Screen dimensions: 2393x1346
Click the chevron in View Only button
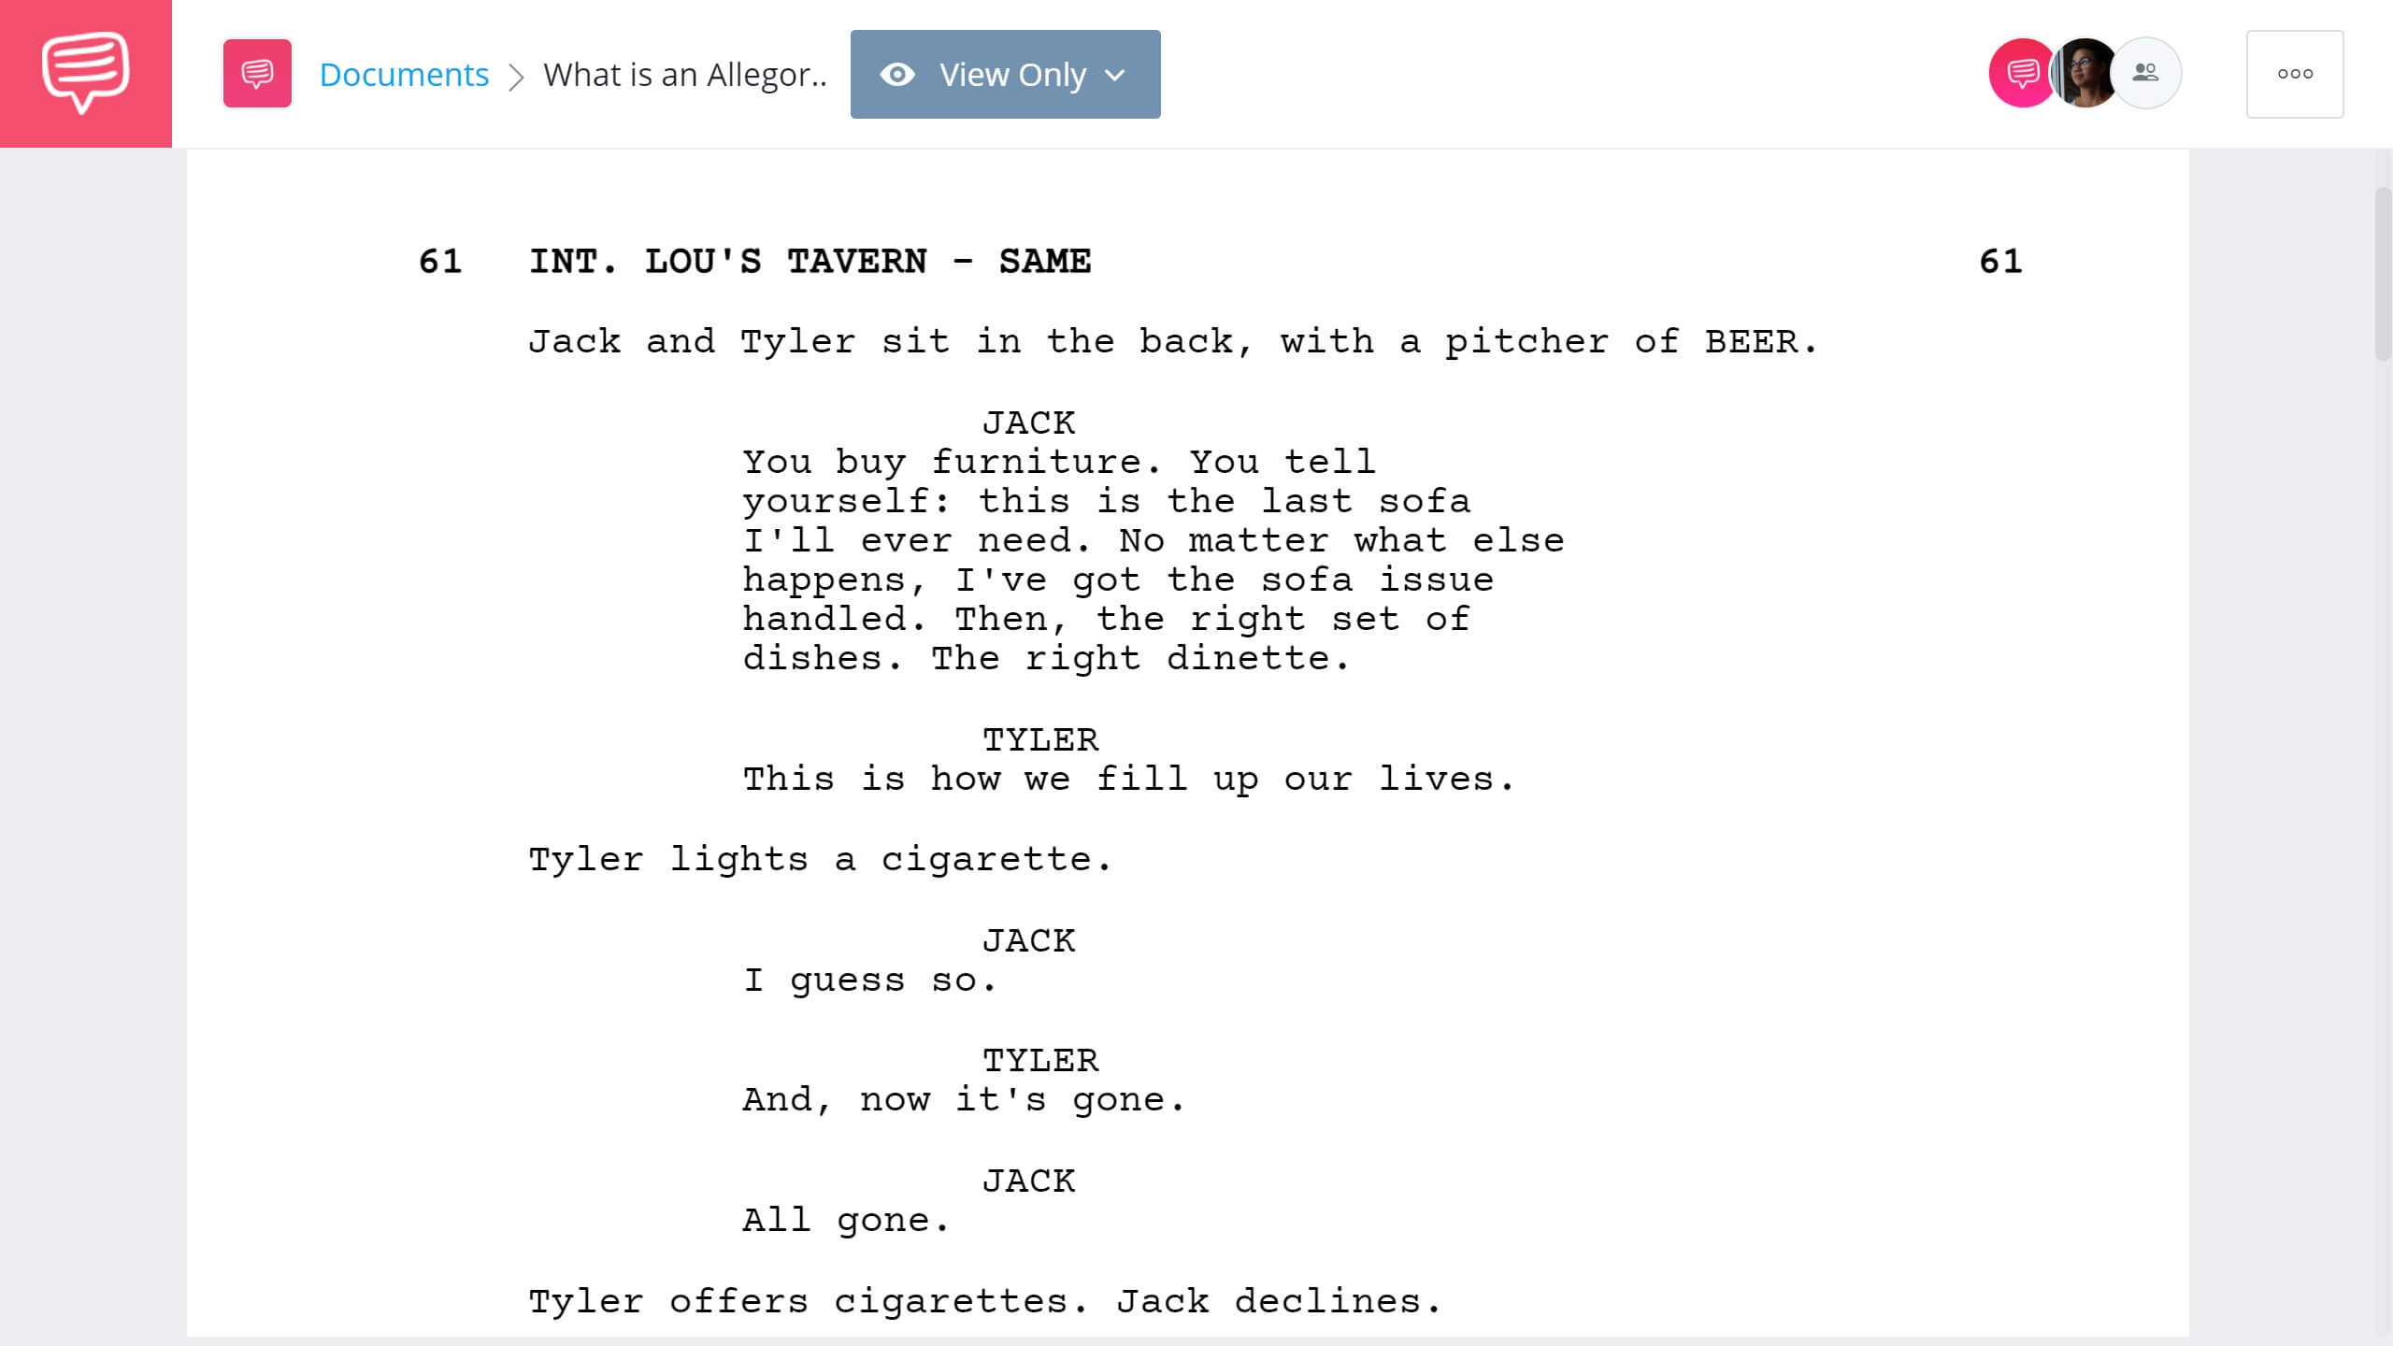pos(1116,74)
